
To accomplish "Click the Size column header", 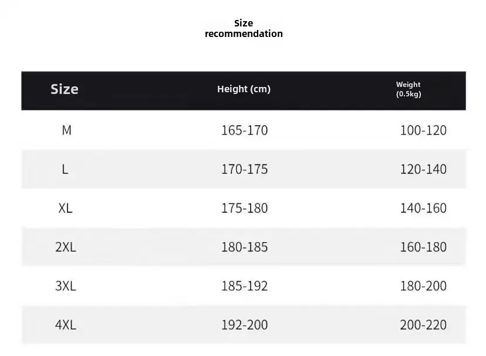I will pos(65,89).
